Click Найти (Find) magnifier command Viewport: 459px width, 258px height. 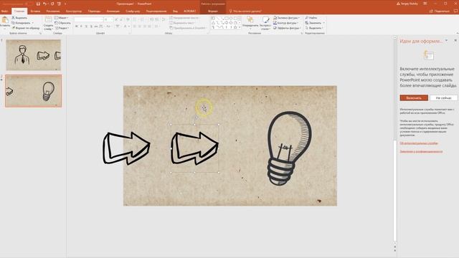point(311,18)
